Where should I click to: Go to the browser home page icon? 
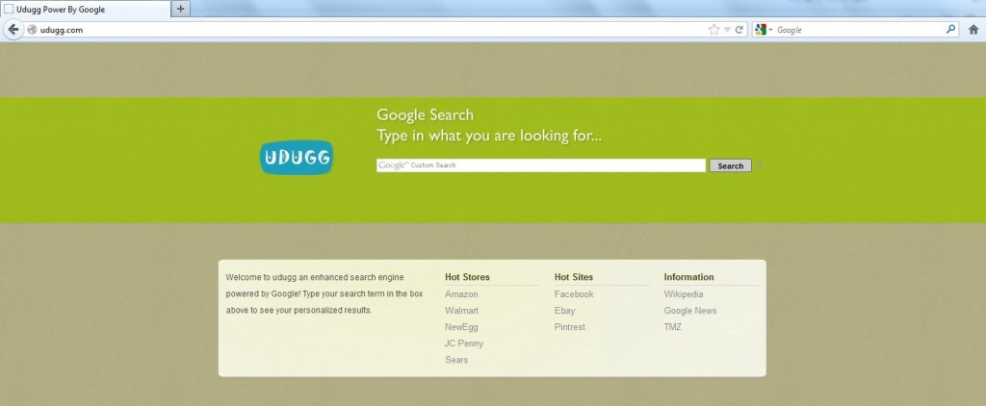coord(973,30)
